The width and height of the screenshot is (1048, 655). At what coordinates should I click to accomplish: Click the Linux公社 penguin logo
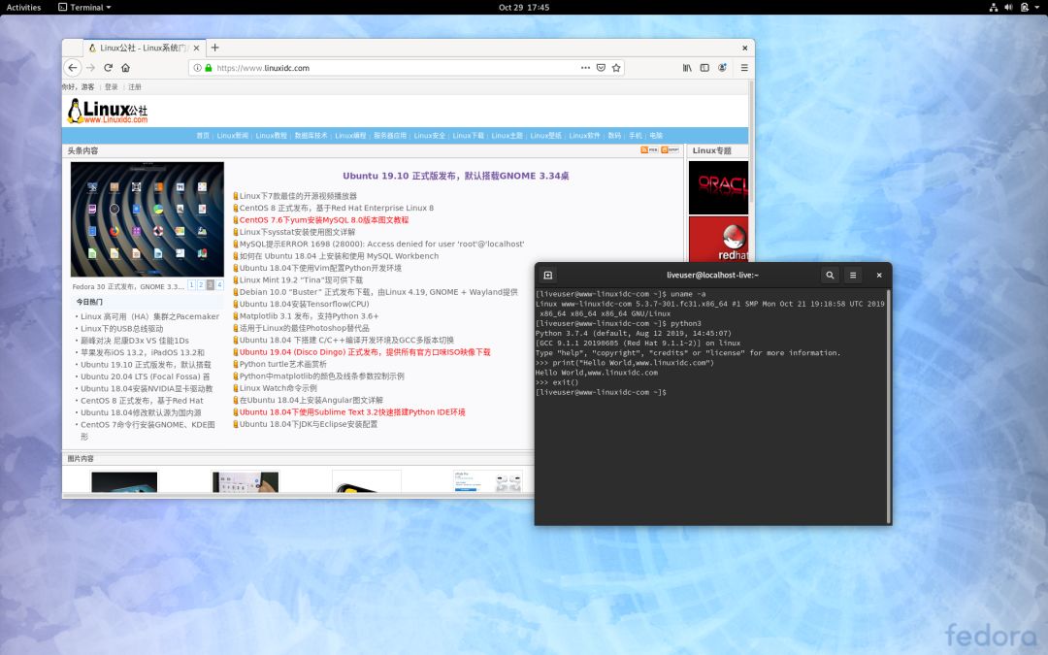[108, 111]
